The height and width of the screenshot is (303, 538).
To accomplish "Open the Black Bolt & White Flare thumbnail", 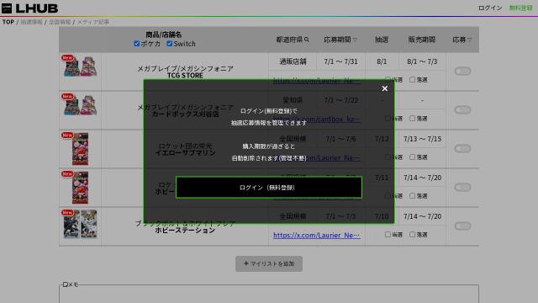I will coord(81,224).
